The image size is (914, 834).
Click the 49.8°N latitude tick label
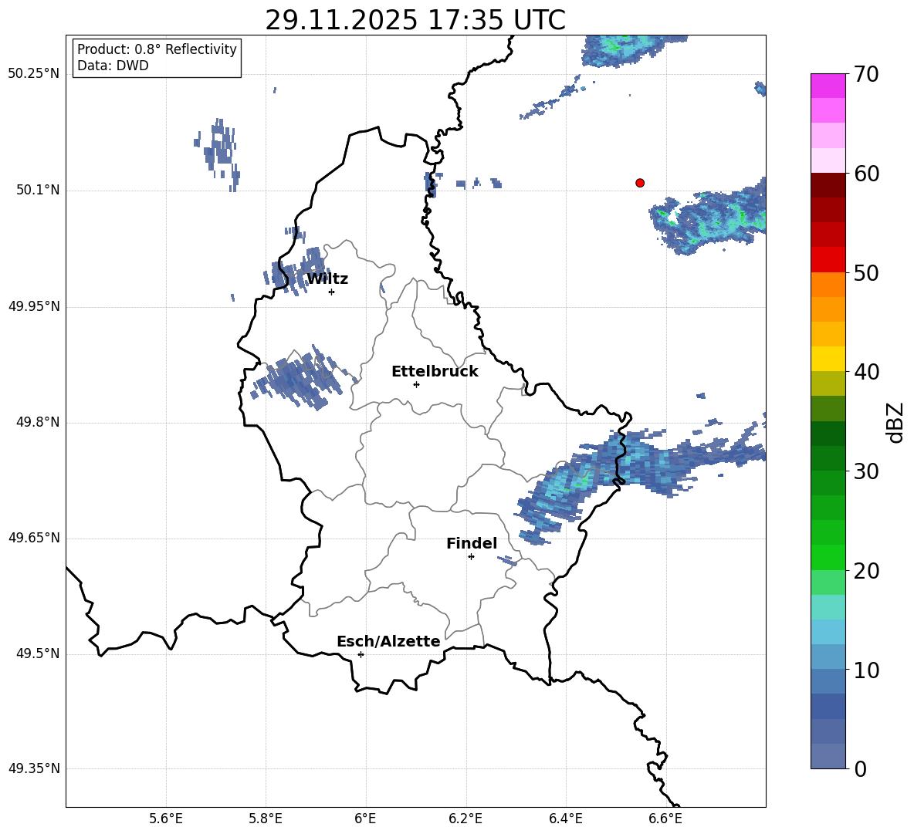click(x=38, y=422)
